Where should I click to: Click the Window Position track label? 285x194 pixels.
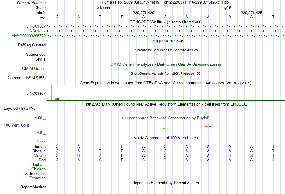[31, 2]
